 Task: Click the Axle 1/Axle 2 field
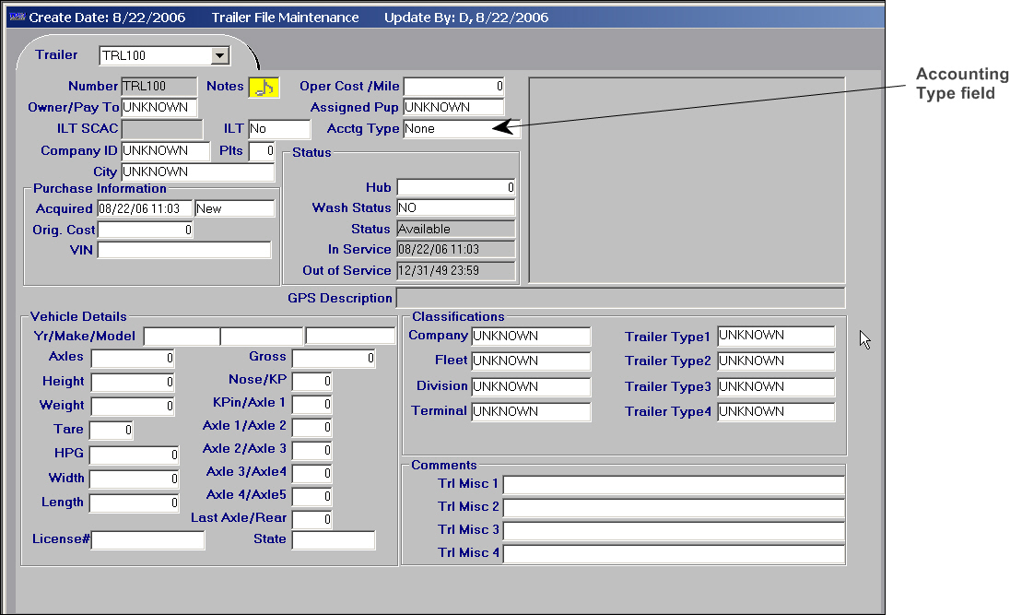point(312,427)
